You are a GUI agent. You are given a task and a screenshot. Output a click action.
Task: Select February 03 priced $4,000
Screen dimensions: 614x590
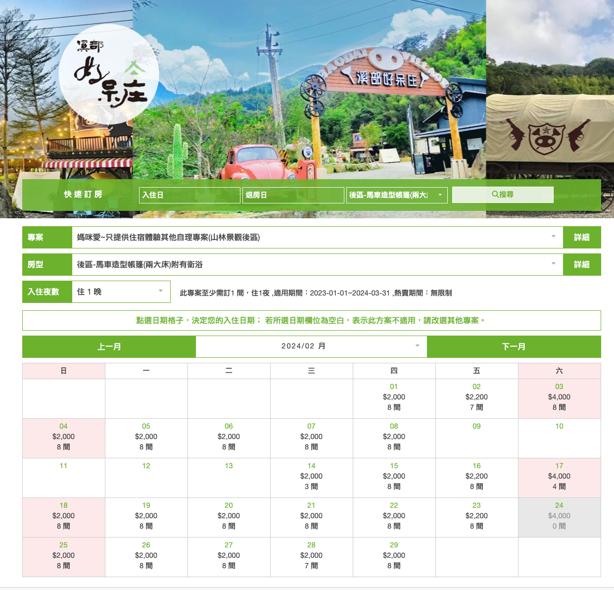coord(559,397)
